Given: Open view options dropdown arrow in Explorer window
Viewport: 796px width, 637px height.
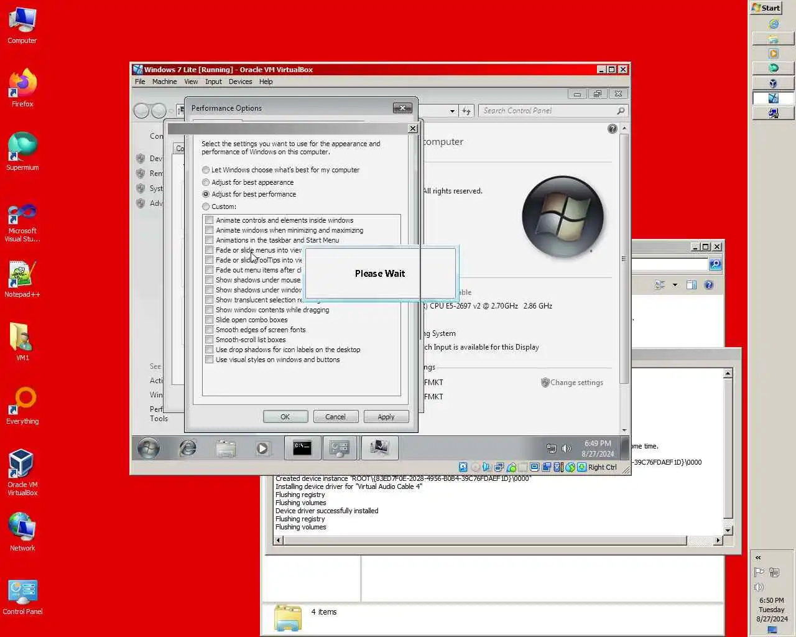Looking at the screenshot, I should (675, 285).
